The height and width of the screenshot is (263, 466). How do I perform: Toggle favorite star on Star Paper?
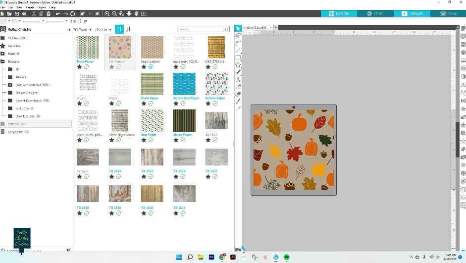point(144,140)
